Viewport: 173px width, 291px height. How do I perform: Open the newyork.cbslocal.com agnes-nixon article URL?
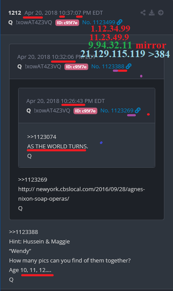pyautogui.click(x=81, y=194)
